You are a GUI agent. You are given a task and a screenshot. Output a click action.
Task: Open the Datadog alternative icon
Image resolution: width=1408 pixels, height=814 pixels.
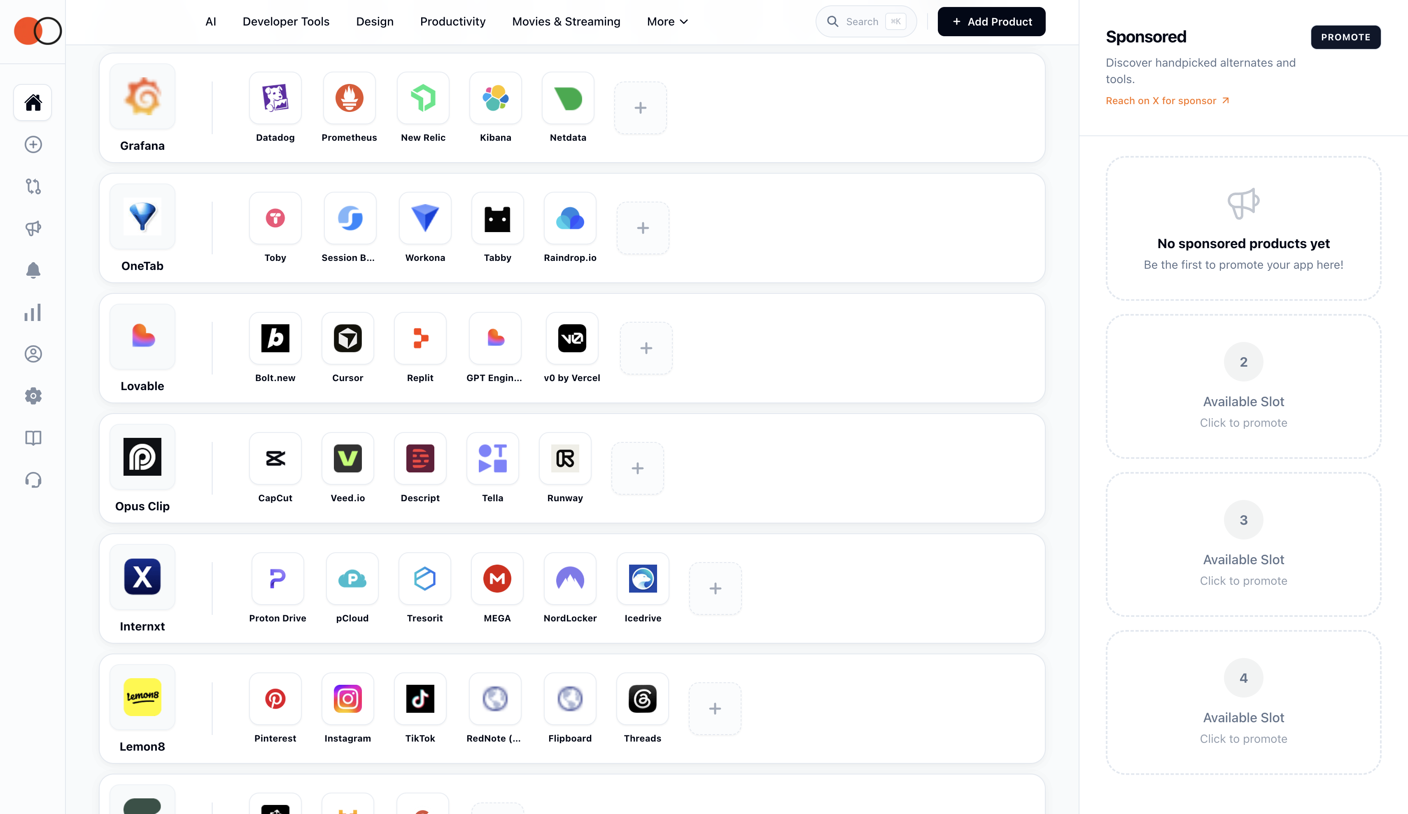(x=275, y=98)
